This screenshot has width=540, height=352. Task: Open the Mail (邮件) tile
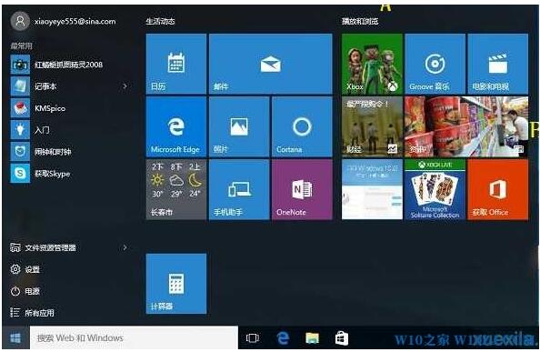pyautogui.click(x=271, y=64)
